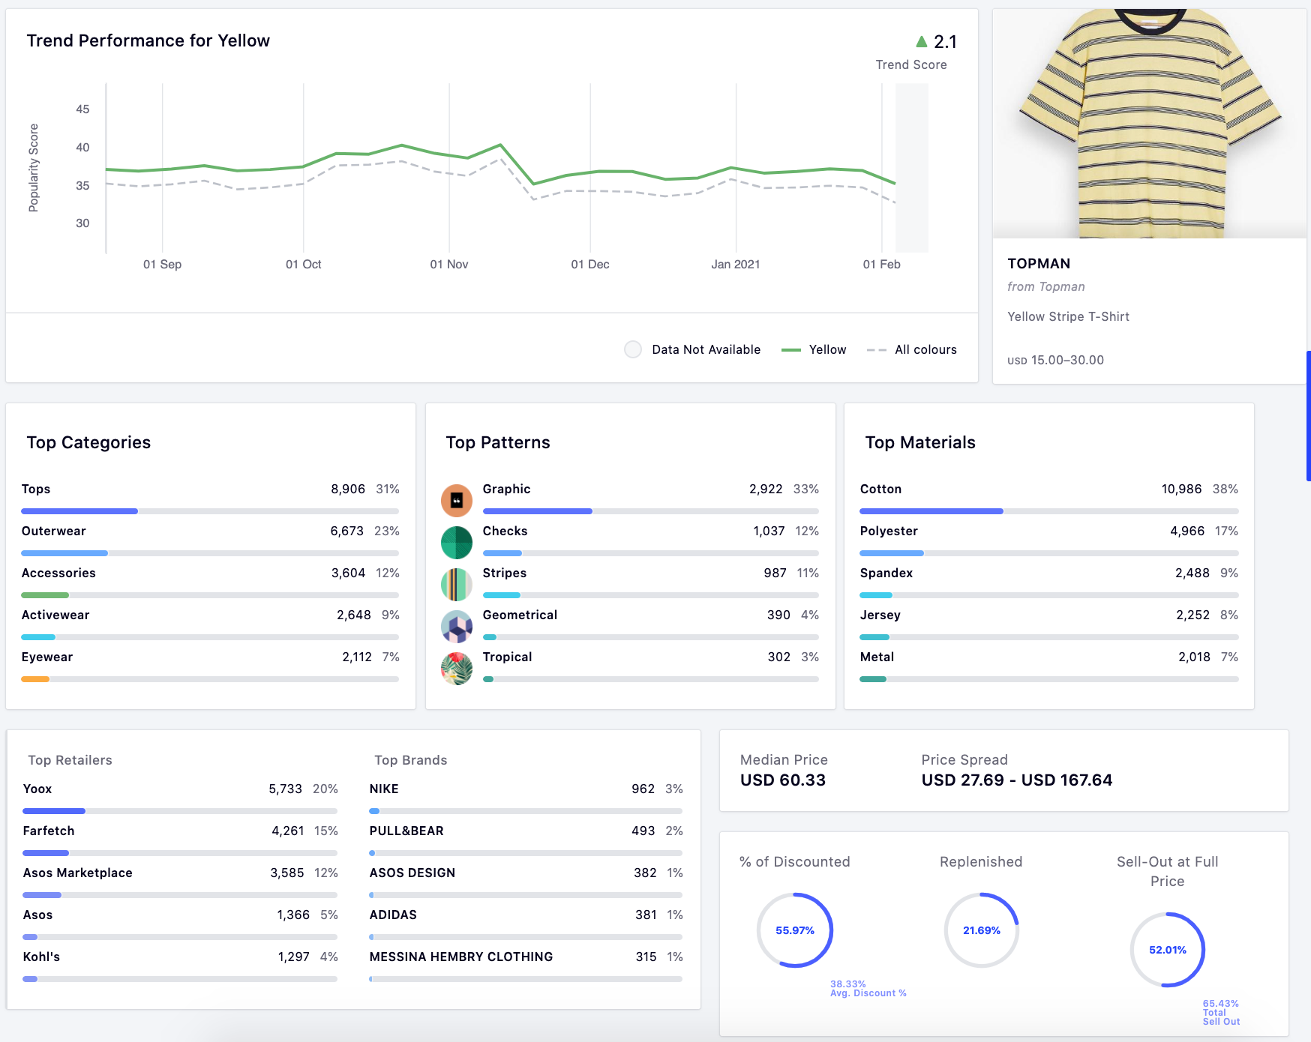
Task: Click the Graphic pattern icon
Action: click(x=456, y=500)
